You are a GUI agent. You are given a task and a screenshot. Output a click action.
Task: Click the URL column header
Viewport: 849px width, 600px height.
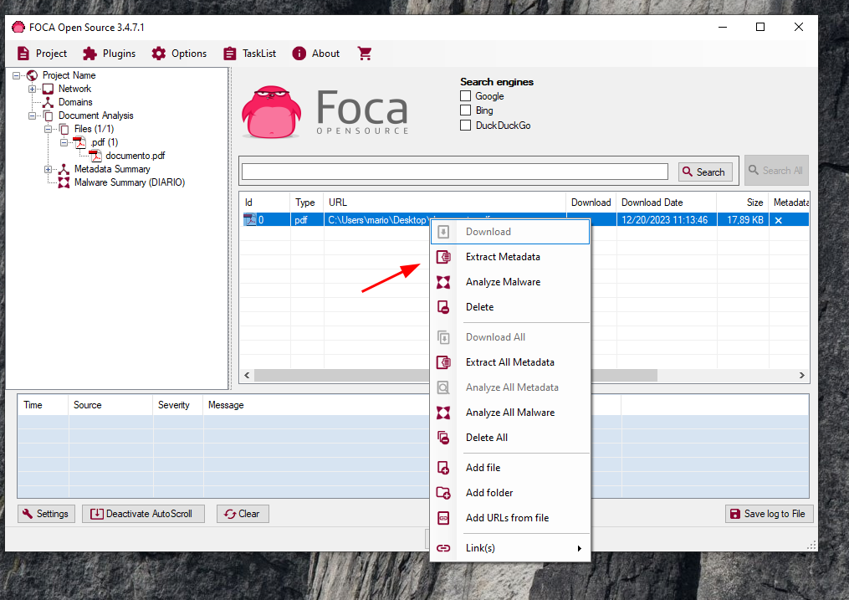444,203
